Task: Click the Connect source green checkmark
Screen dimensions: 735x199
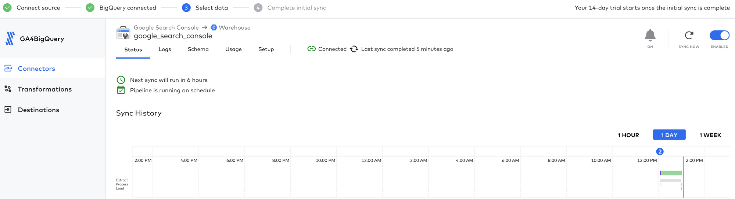Action: [7, 8]
